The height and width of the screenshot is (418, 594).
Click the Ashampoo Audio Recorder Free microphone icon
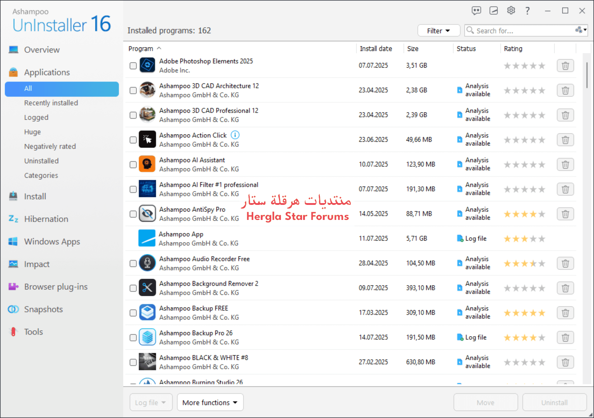[147, 263]
